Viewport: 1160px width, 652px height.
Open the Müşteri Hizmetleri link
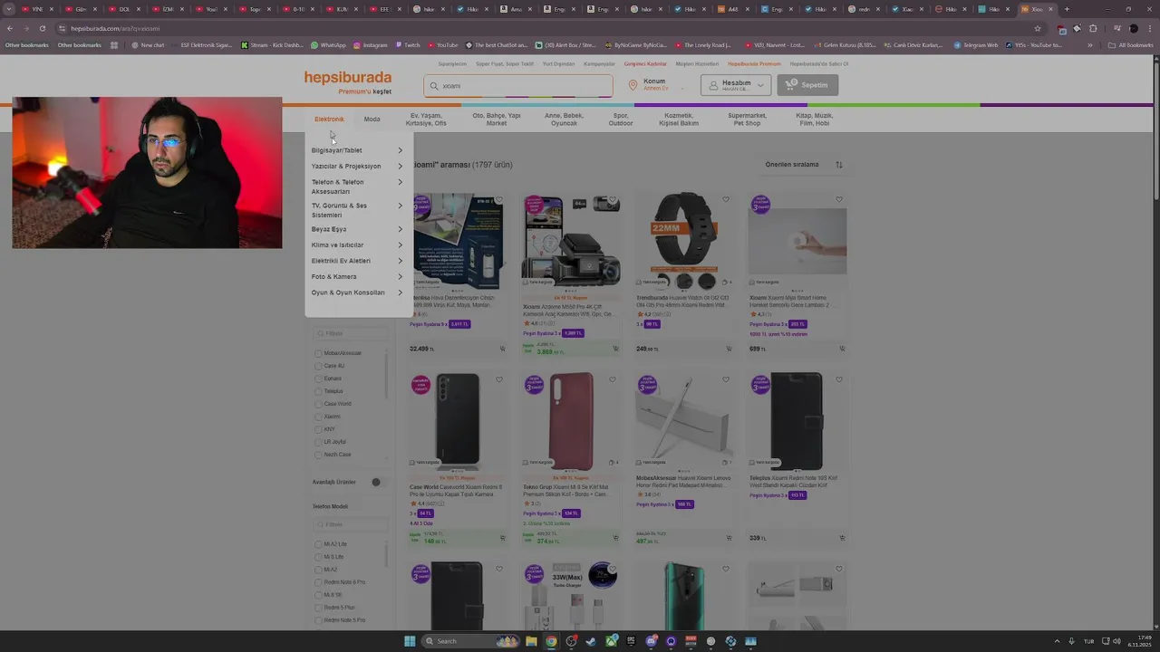tap(697, 64)
